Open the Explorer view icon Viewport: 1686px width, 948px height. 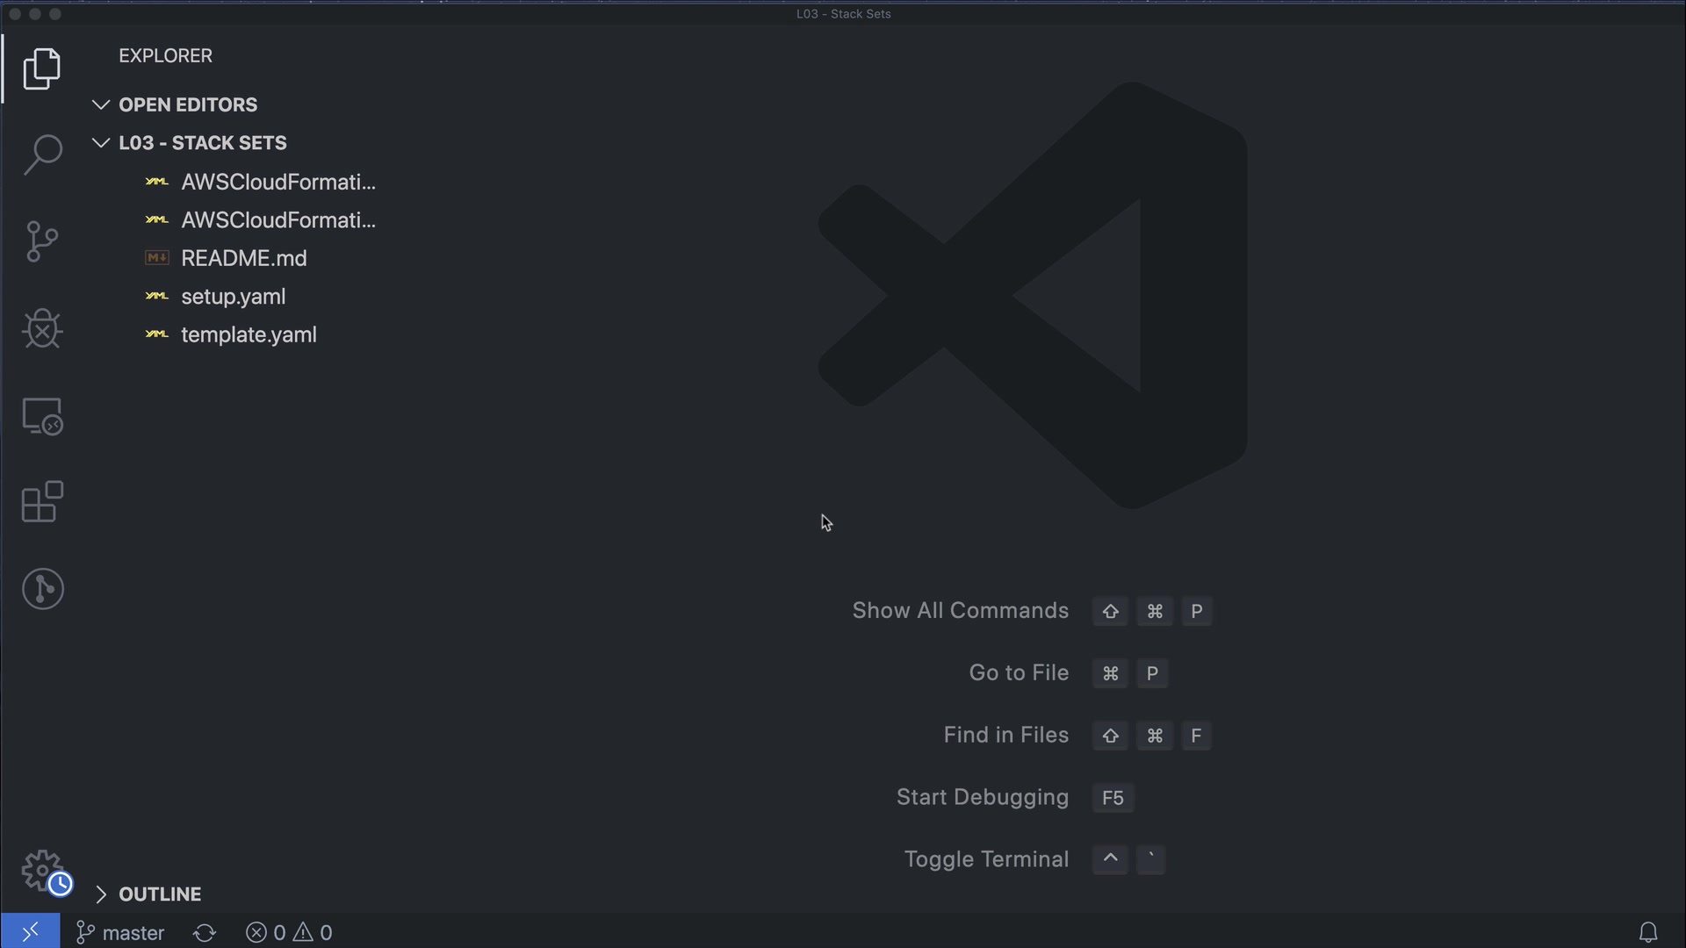(x=42, y=68)
